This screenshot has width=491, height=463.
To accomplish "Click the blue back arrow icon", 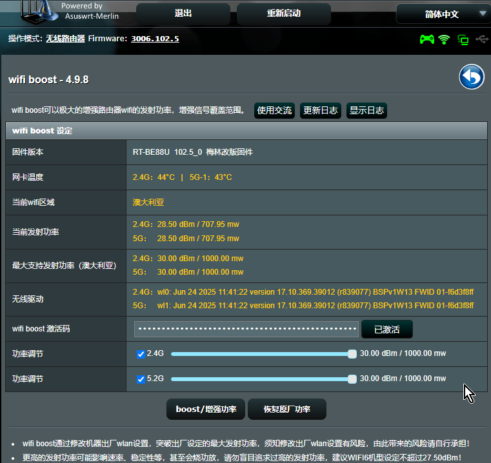I will [472, 77].
